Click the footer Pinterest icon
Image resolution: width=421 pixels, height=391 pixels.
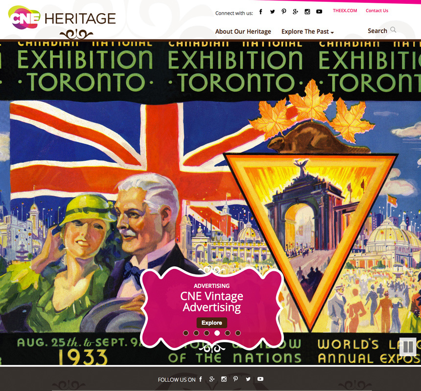coord(235,379)
